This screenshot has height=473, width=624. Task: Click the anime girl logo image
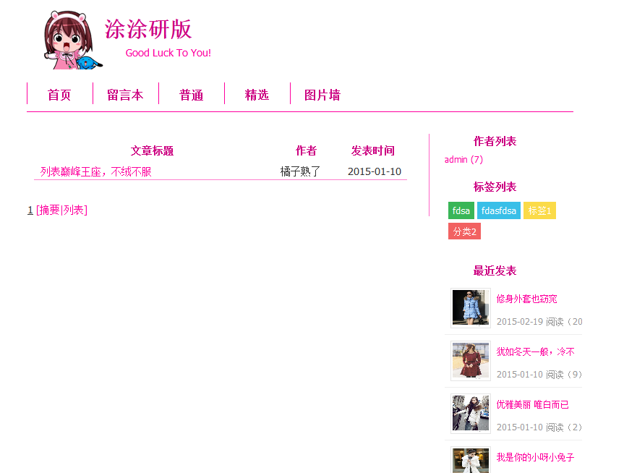tap(73, 40)
